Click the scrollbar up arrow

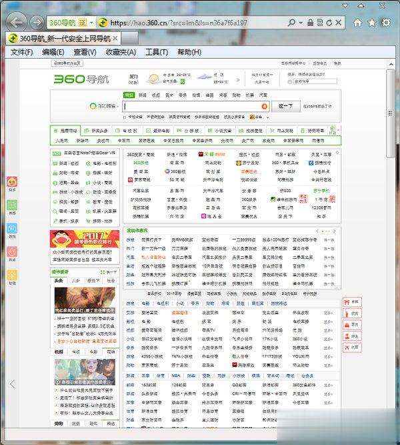(x=391, y=64)
